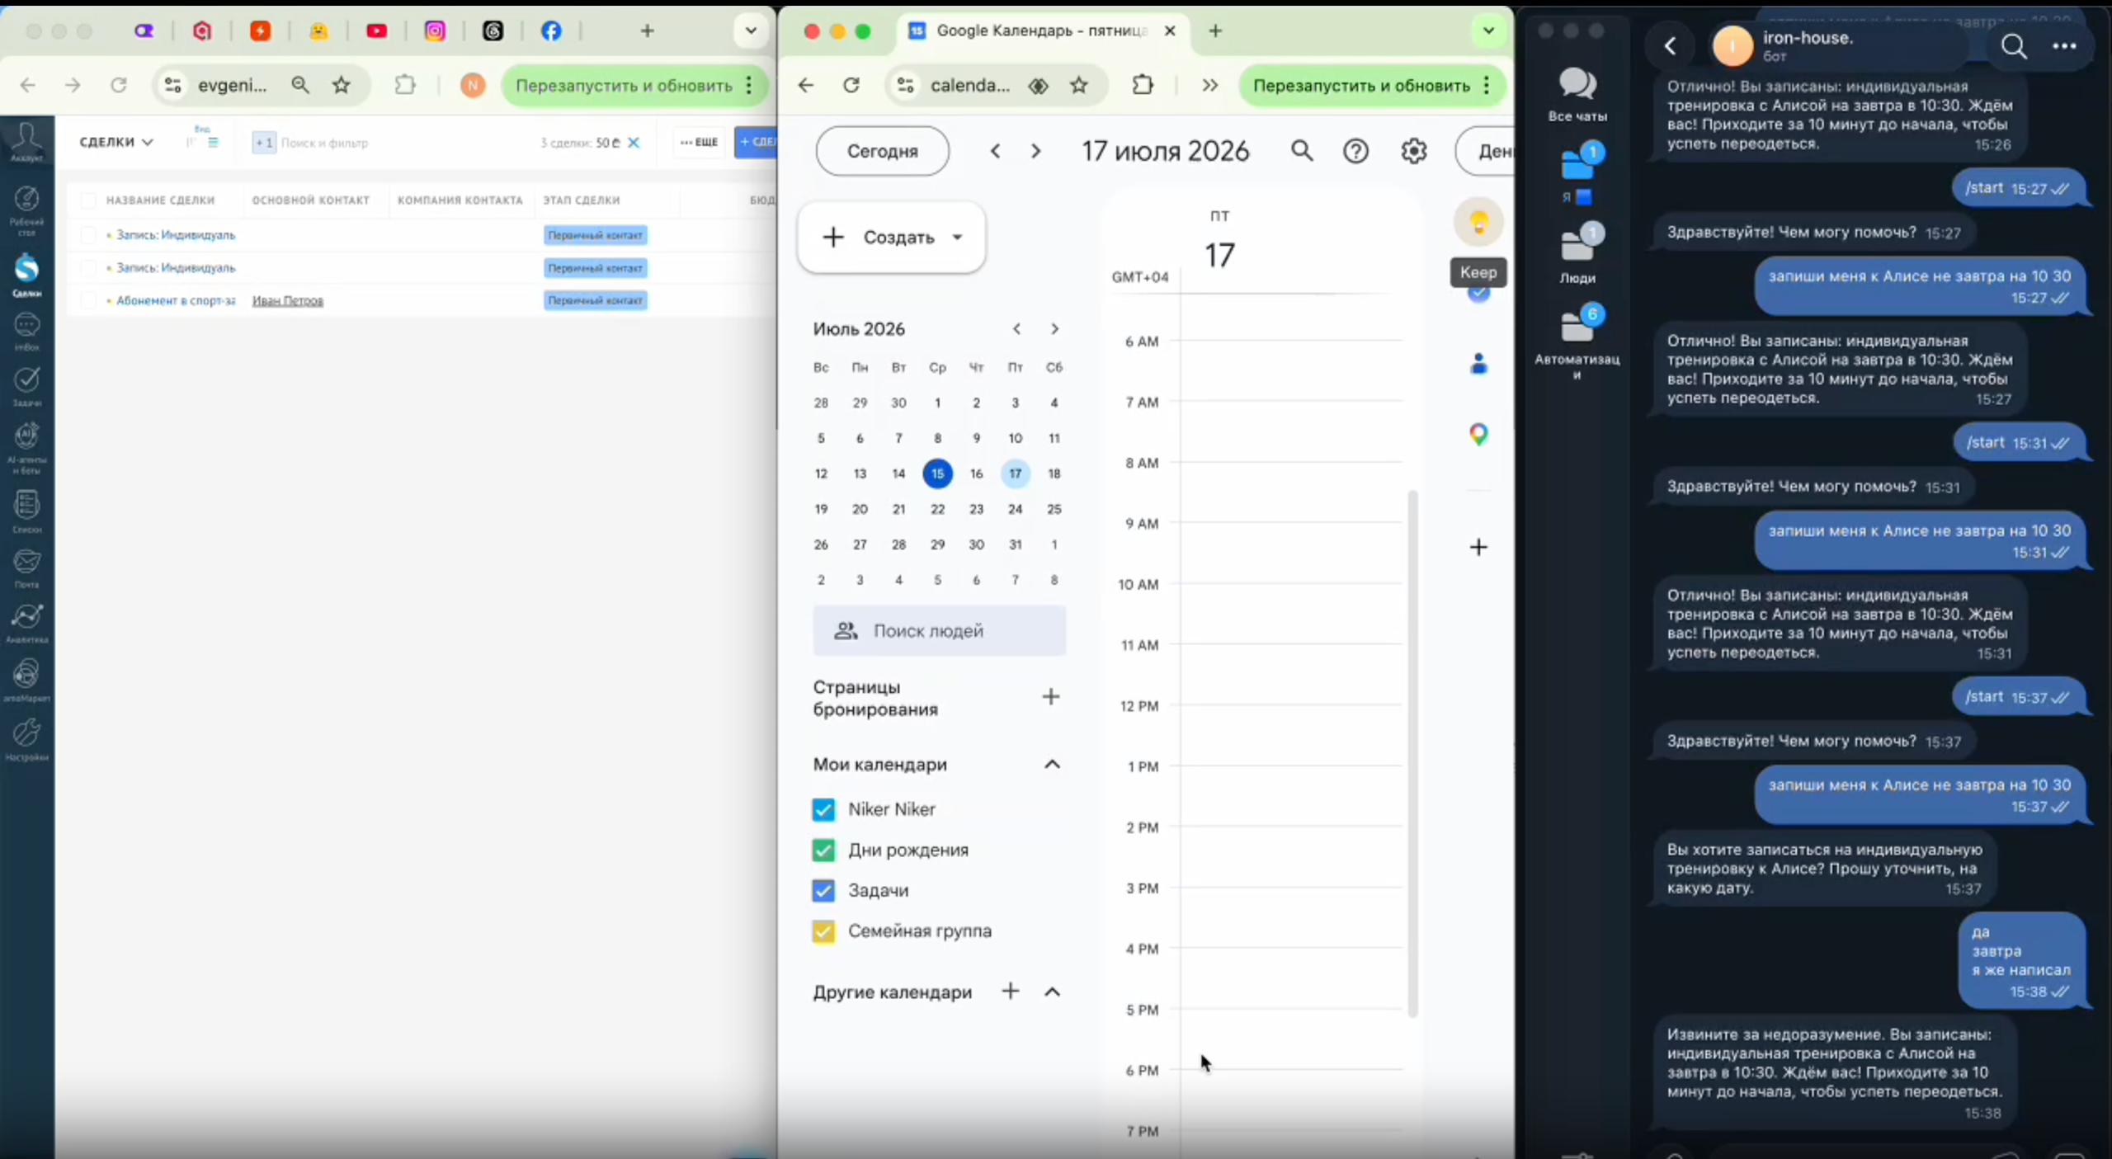Go to next month in mini calendar
The width and height of the screenshot is (2112, 1159).
[x=1054, y=329]
